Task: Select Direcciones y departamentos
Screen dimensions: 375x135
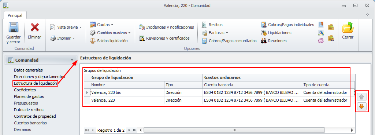Action: [40, 77]
